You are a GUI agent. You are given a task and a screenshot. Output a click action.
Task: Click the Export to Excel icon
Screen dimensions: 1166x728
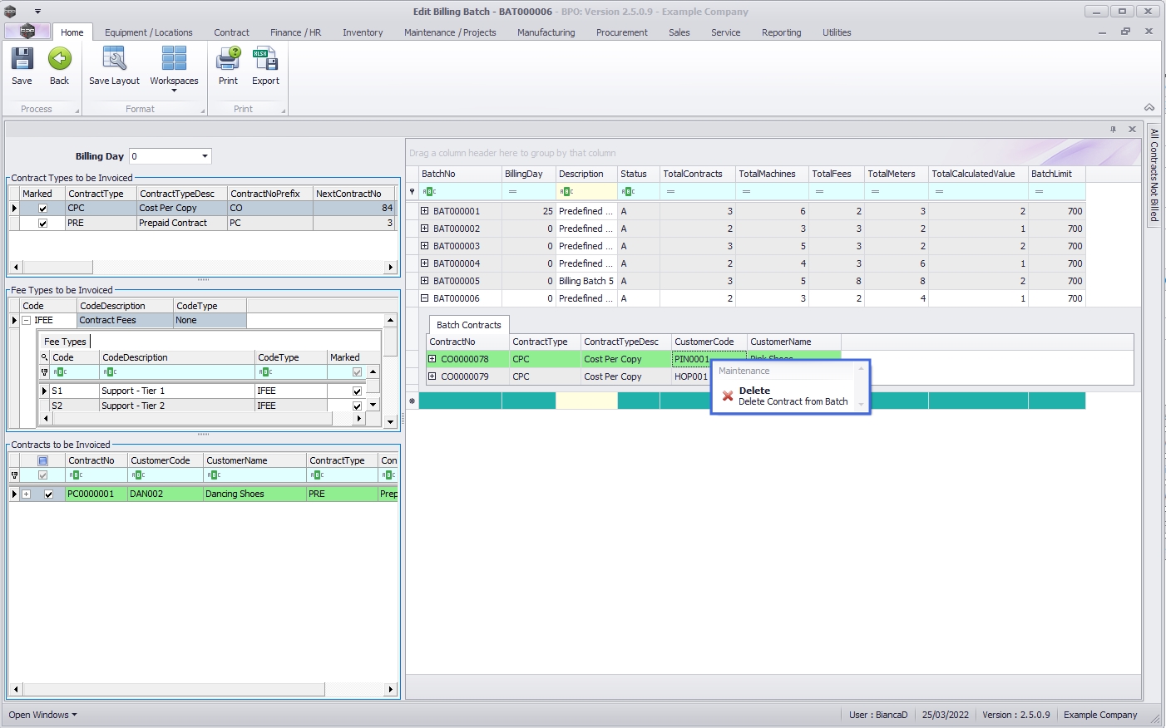click(265, 60)
